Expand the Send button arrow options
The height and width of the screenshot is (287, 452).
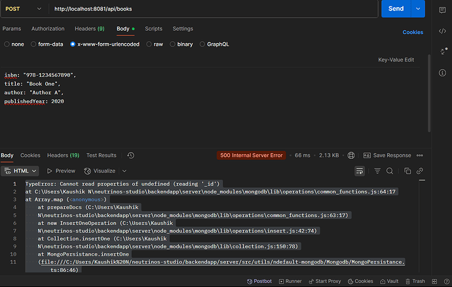coord(418,8)
